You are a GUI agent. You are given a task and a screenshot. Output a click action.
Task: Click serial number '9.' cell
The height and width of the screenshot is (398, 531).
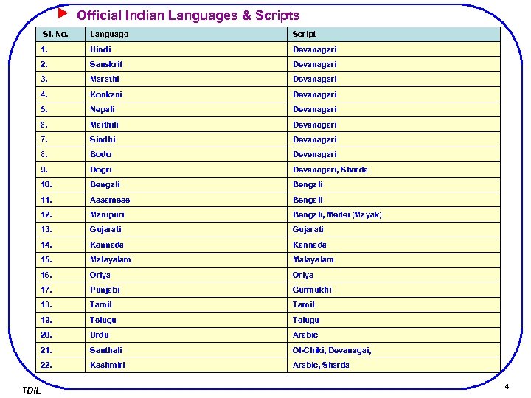click(x=60, y=170)
